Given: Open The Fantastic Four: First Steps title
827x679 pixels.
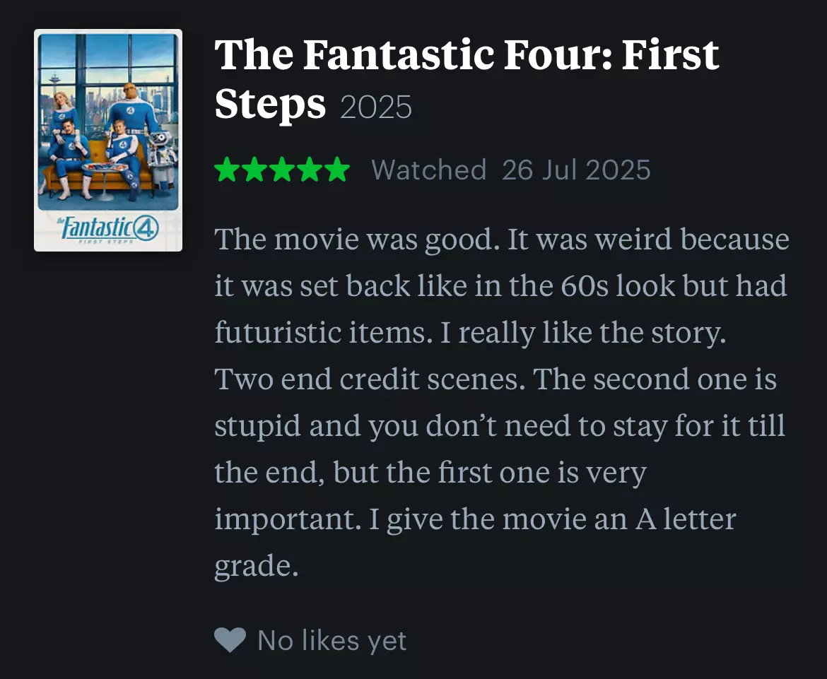Looking at the screenshot, I should pyautogui.click(x=467, y=79).
